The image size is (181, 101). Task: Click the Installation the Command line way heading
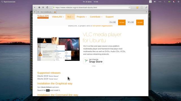click(x=58, y=95)
